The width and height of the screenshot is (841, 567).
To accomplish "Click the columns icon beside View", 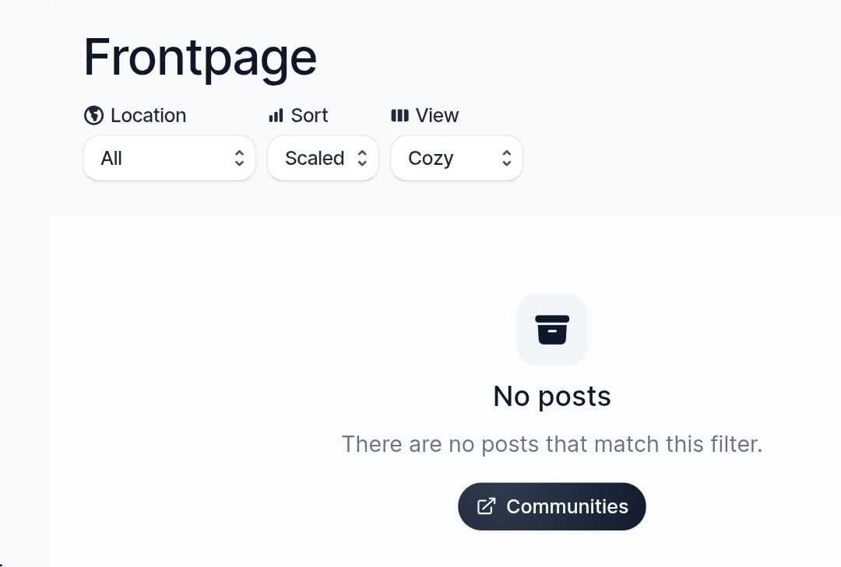I will pyautogui.click(x=399, y=116).
